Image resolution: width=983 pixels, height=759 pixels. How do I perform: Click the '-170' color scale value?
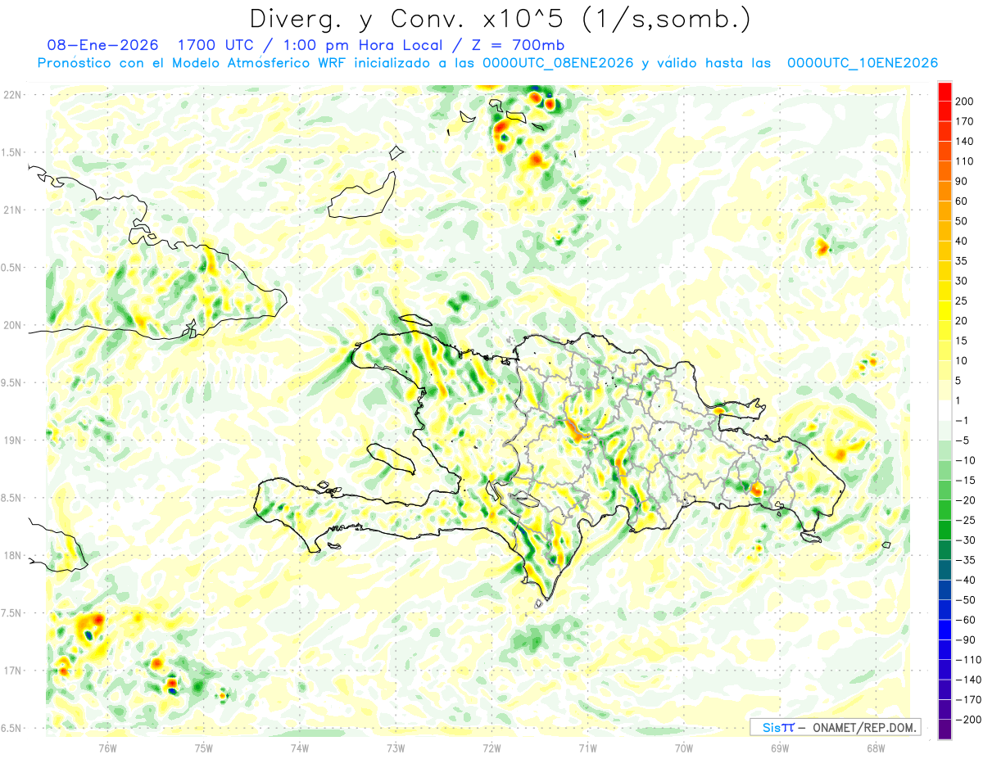967,699
